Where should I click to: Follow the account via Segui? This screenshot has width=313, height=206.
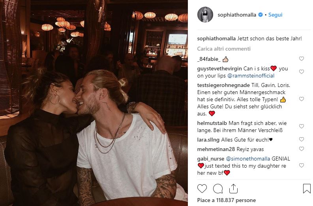point(275,15)
